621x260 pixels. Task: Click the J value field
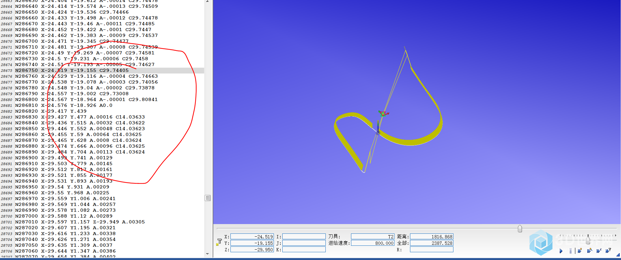click(304, 243)
